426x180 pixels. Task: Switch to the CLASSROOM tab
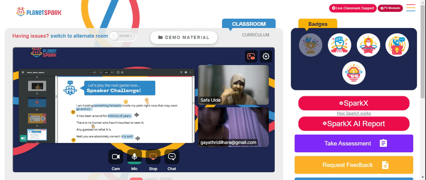click(x=249, y=24)
